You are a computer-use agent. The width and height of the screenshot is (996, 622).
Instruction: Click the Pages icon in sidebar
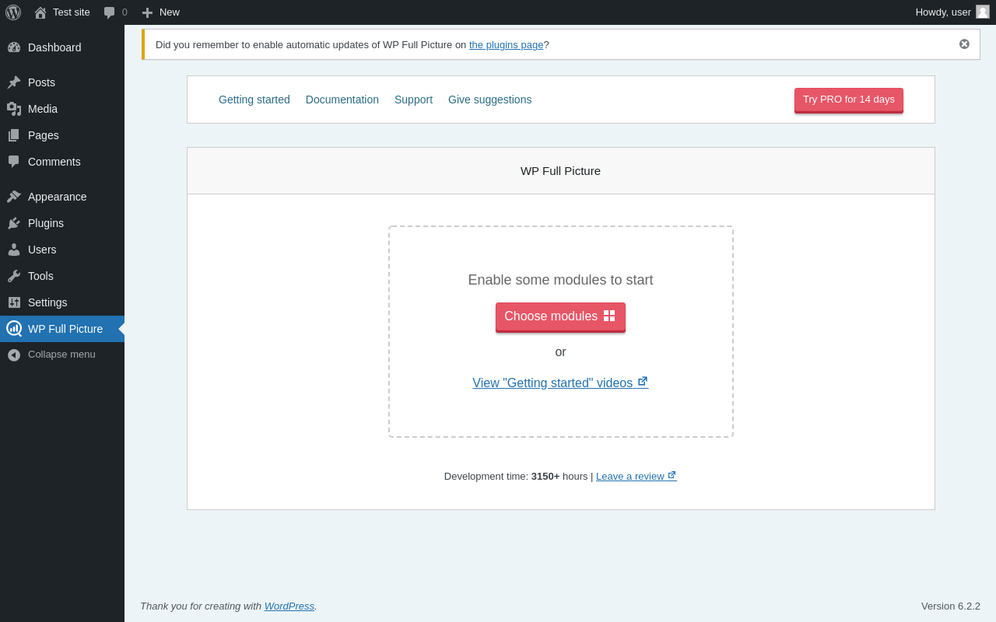(x=14, y=135)
